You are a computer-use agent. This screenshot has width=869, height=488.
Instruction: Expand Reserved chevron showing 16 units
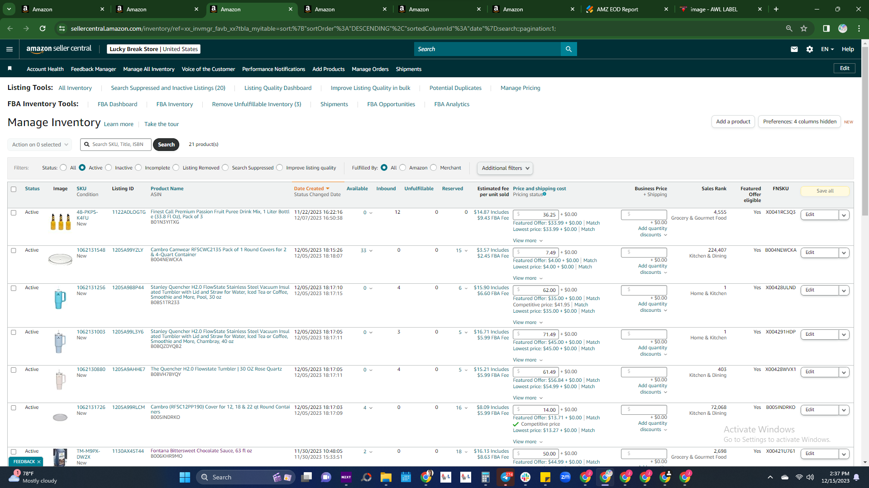pyautogui.click(x=466, y=408)
